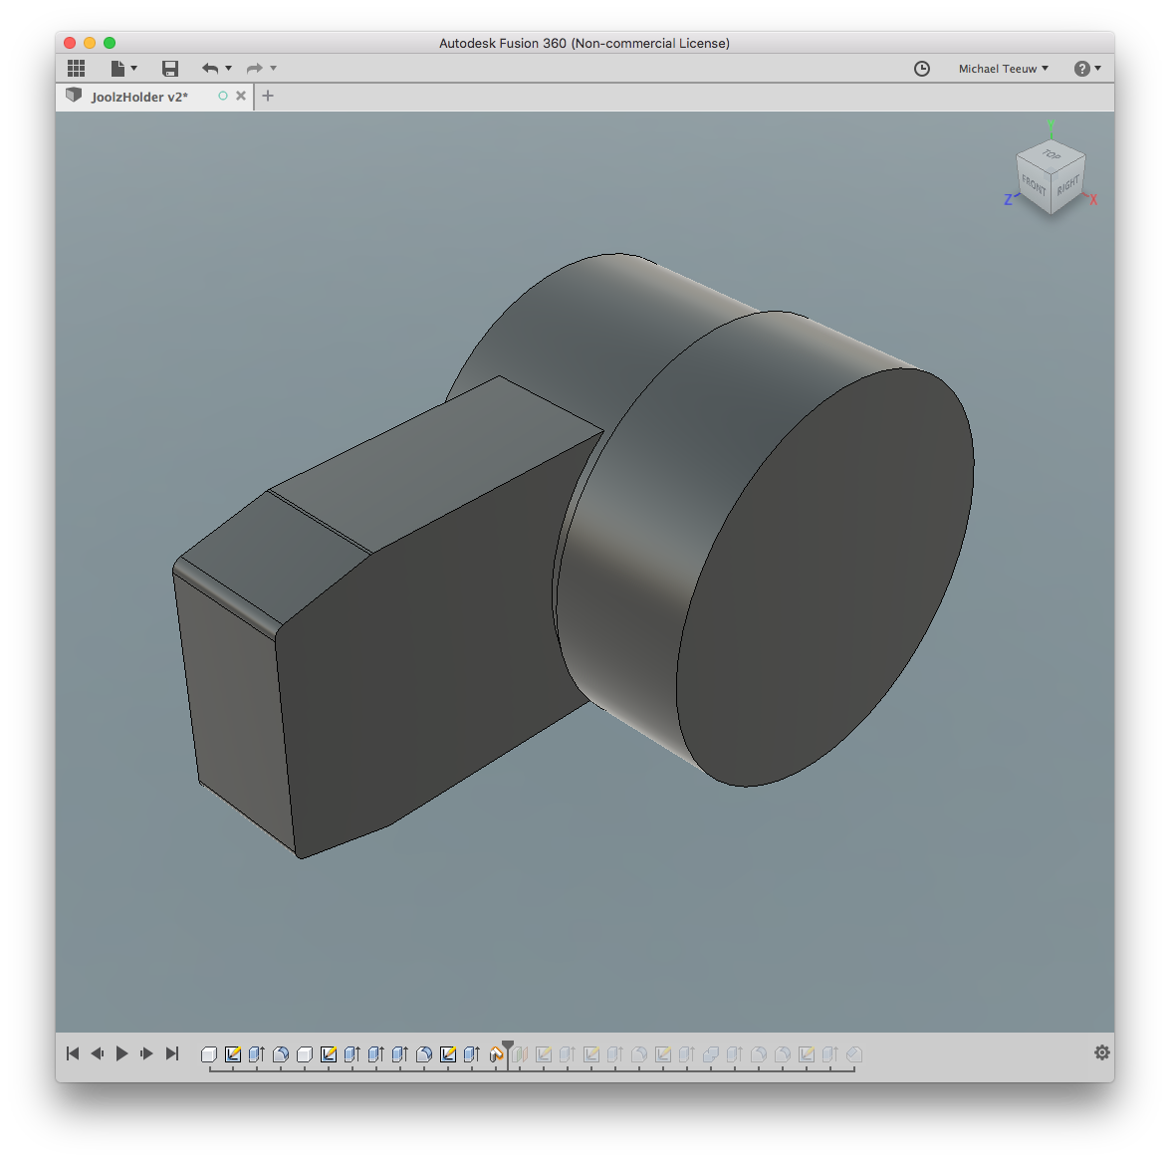
Task: Open the job status clock icon
Action: pos(922,68)
